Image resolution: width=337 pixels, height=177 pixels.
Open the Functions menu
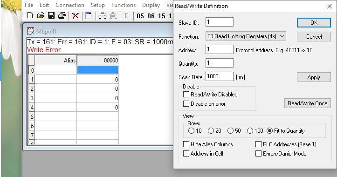pos(124,5)
